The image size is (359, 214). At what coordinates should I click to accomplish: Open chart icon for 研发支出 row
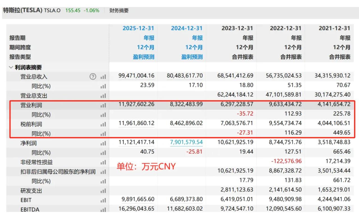103,191
